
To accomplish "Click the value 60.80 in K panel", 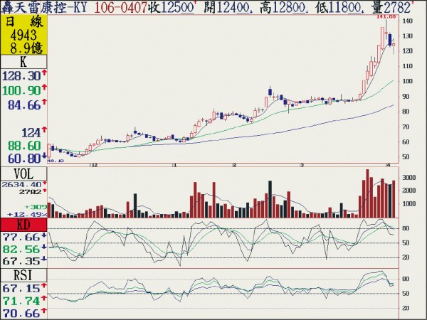I will (x=24, y=159).
